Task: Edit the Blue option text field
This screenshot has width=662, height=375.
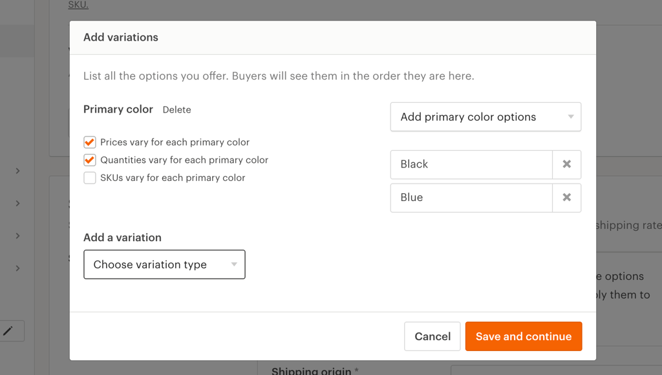Action: pyautogui.click(x=471, y=198)
